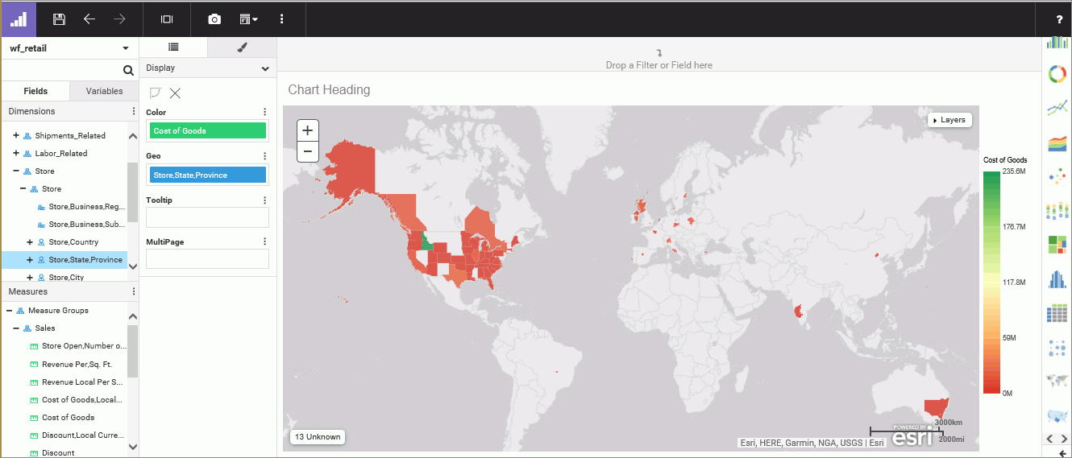Take a snapshot with the camera icon
The height and width of the screenshot is (458, 1072).
[x=214, y=19]
